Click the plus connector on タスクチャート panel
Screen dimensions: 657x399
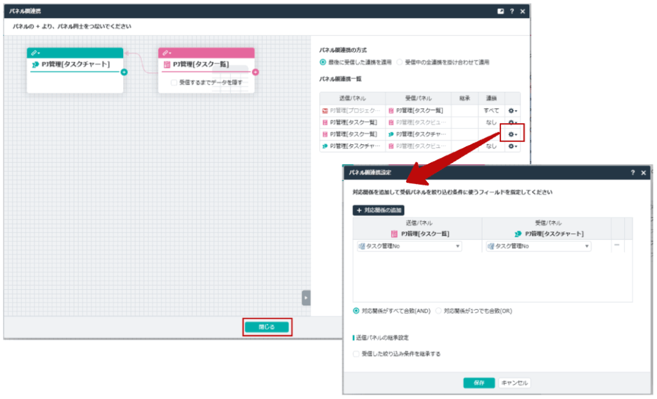click(x=124, y=72)
